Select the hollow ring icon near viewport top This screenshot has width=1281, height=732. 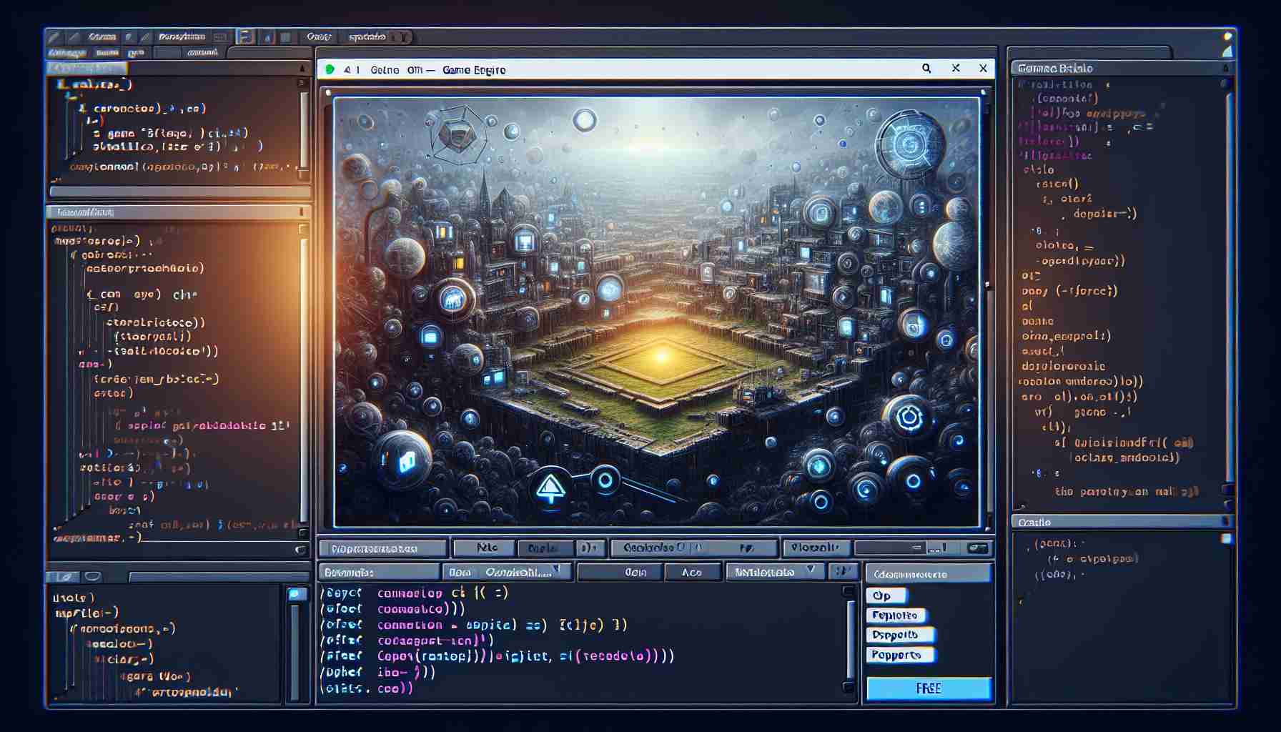click(584, 120)
